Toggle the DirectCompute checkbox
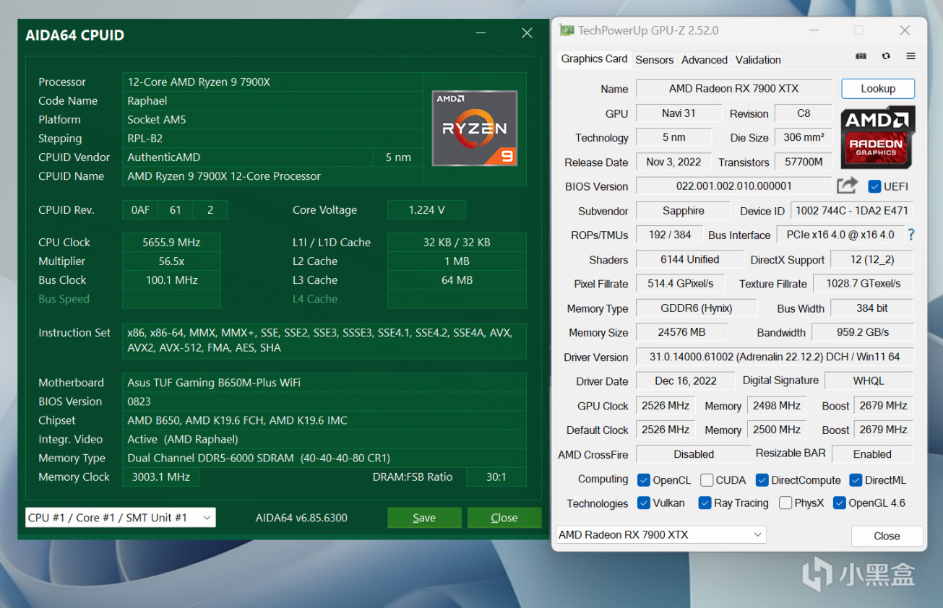This screenshot has height=608, width=943. pos(762,480)
